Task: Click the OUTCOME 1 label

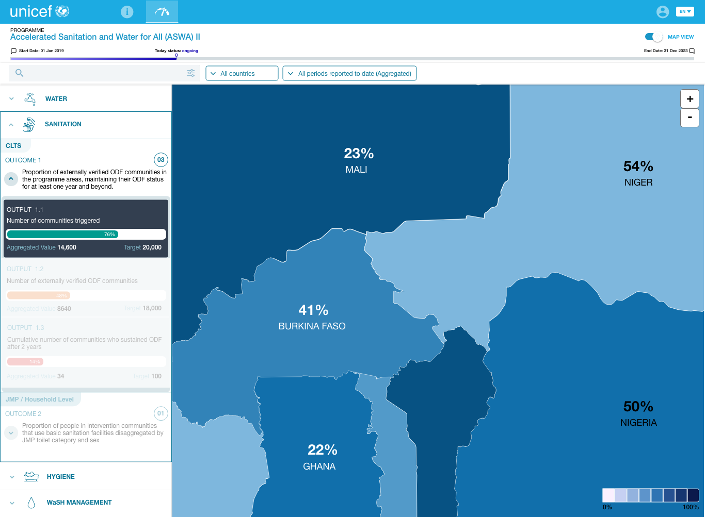Action: [23, 160]
